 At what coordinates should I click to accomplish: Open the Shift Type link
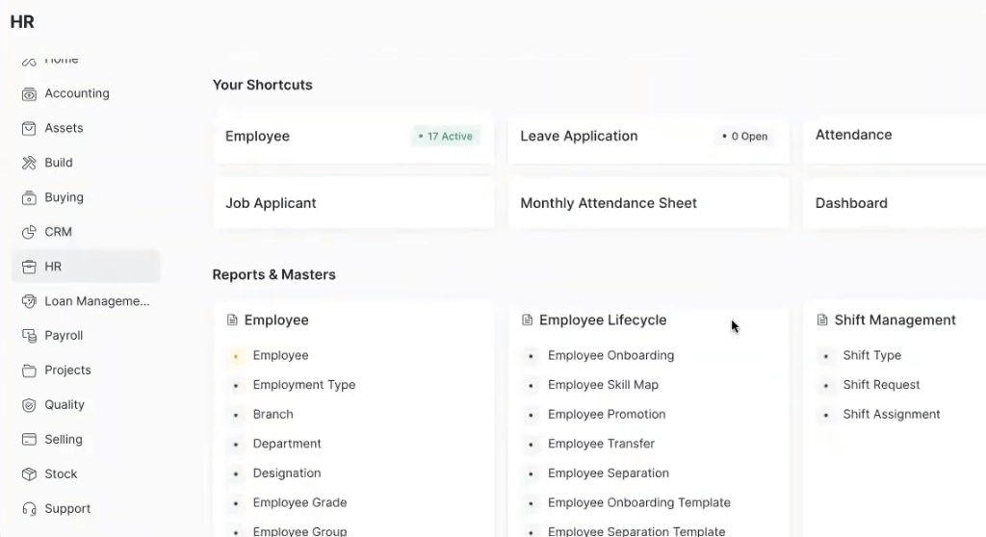(871, 355)
